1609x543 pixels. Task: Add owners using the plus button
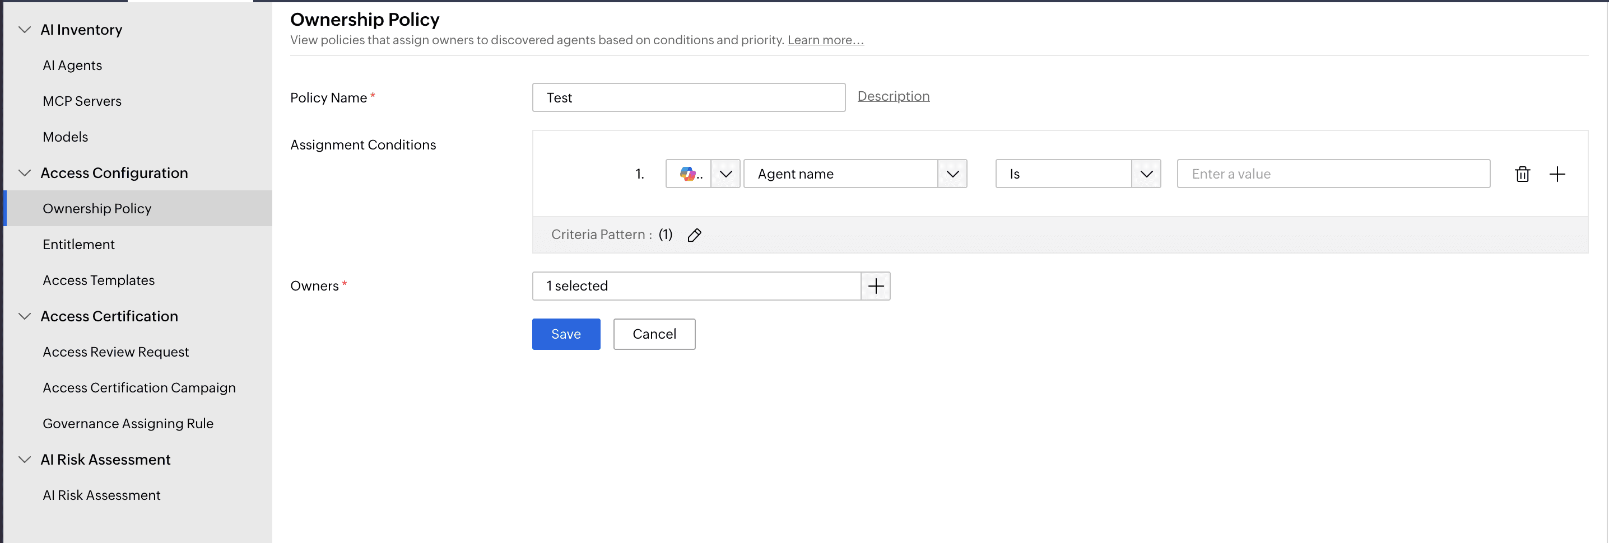click(876, 287)
